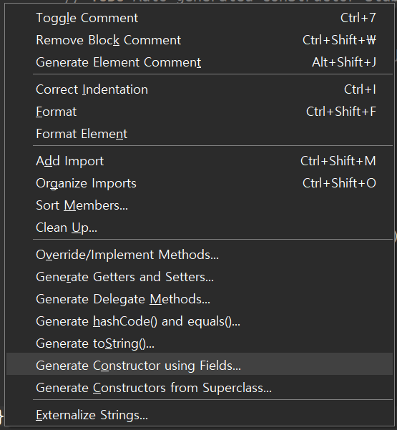Click Format Element entry
Screen dimensions: 397x430
[200, 134]
